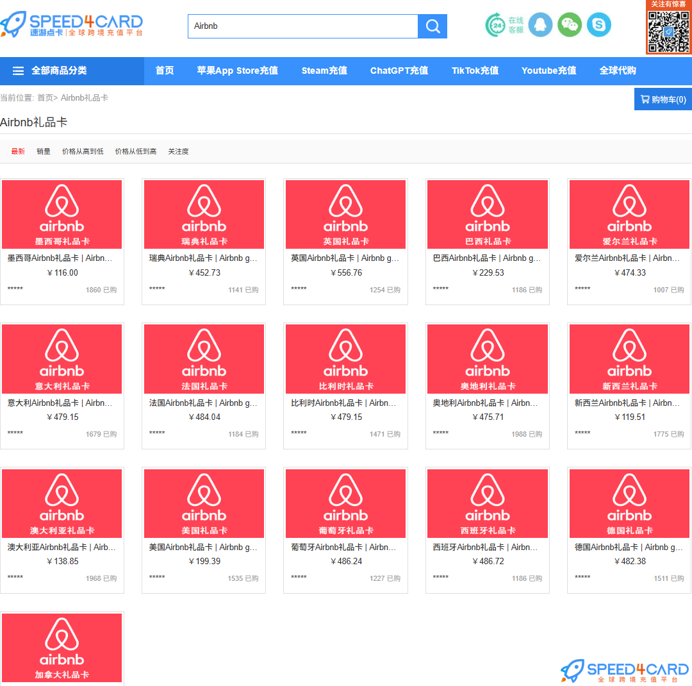
Task: Open the 加拿大礼品卡 product thumbnail
Action: tap(62, 648)
